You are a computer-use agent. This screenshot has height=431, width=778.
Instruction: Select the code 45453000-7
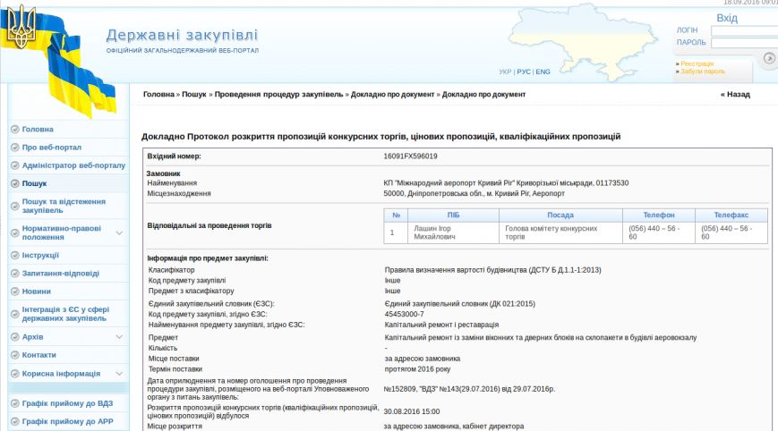coord(405,314)
